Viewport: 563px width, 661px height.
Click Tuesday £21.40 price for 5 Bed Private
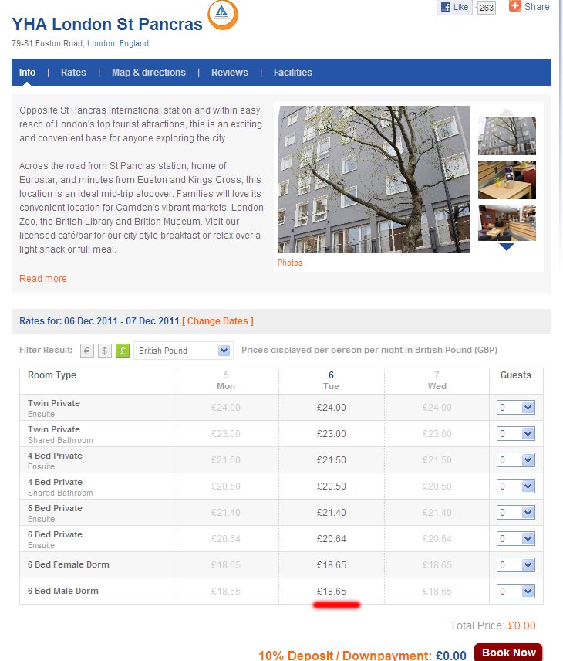point(332,513)
